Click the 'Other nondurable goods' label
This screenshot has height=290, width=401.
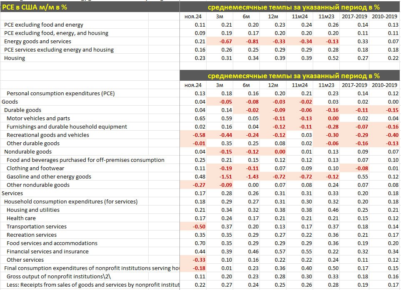coord(38,185)
